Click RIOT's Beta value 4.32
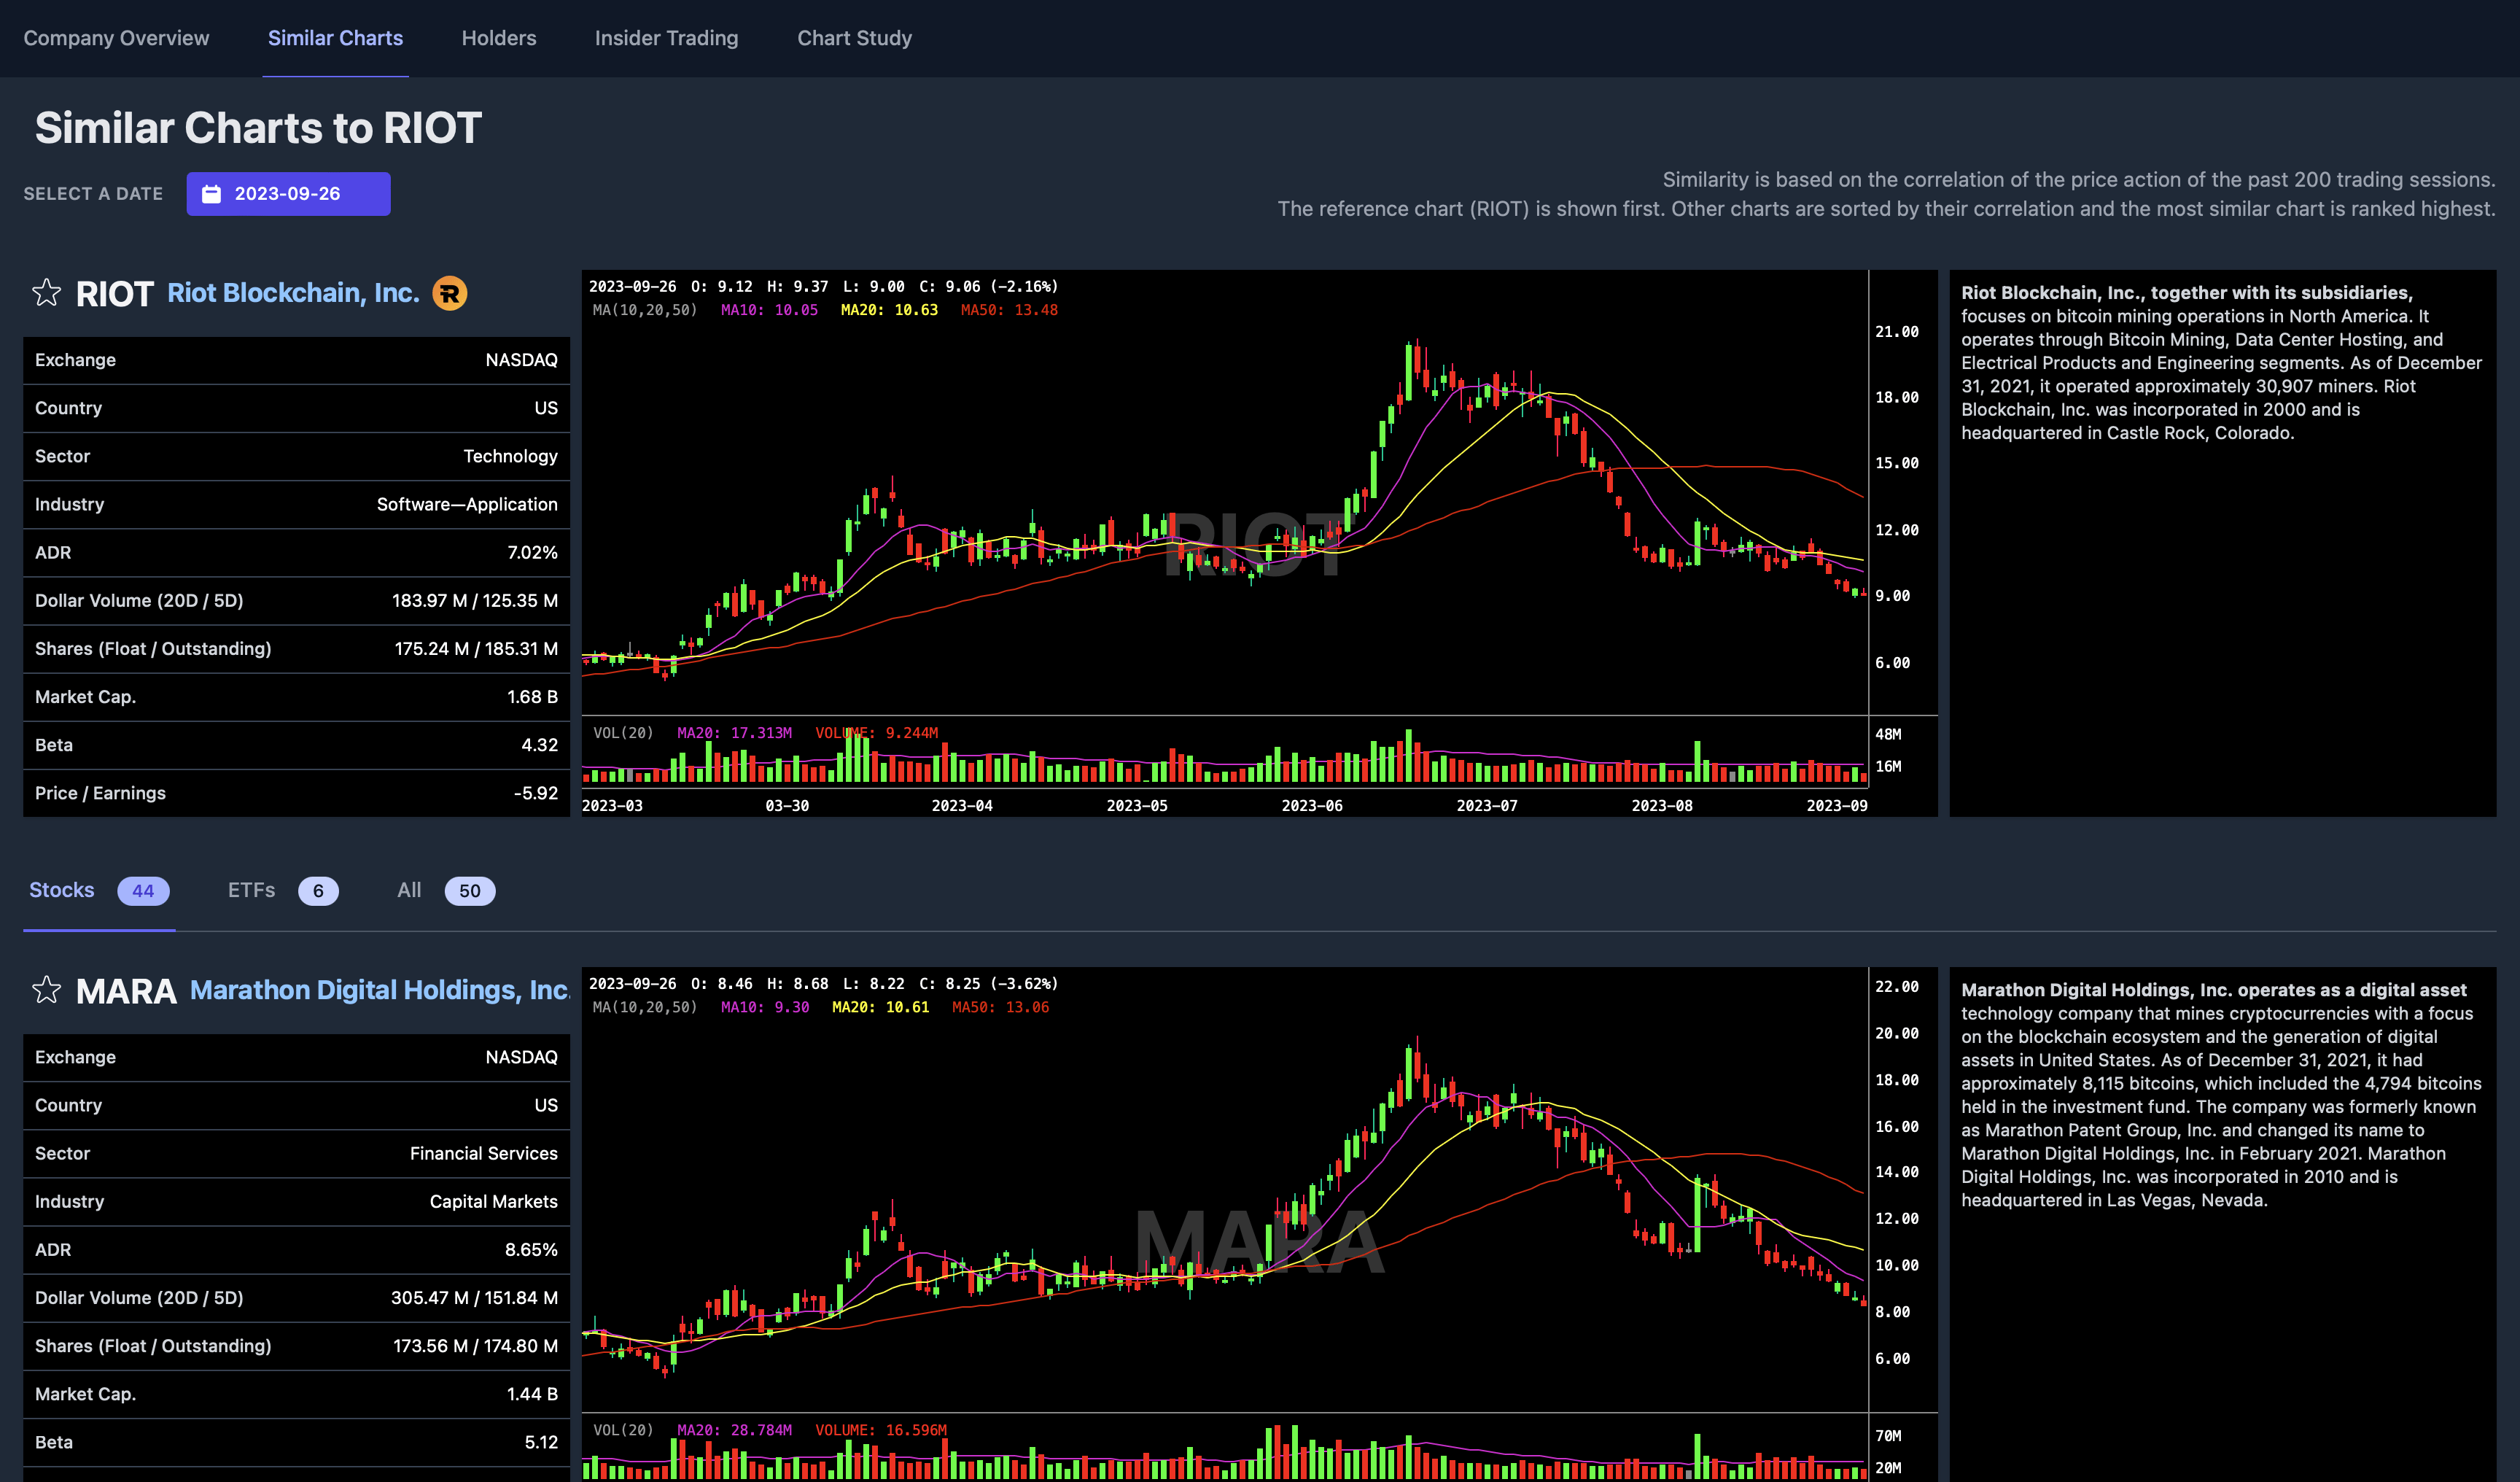The width and height of the screenshot is (2520, 1482). click(540, 745)
